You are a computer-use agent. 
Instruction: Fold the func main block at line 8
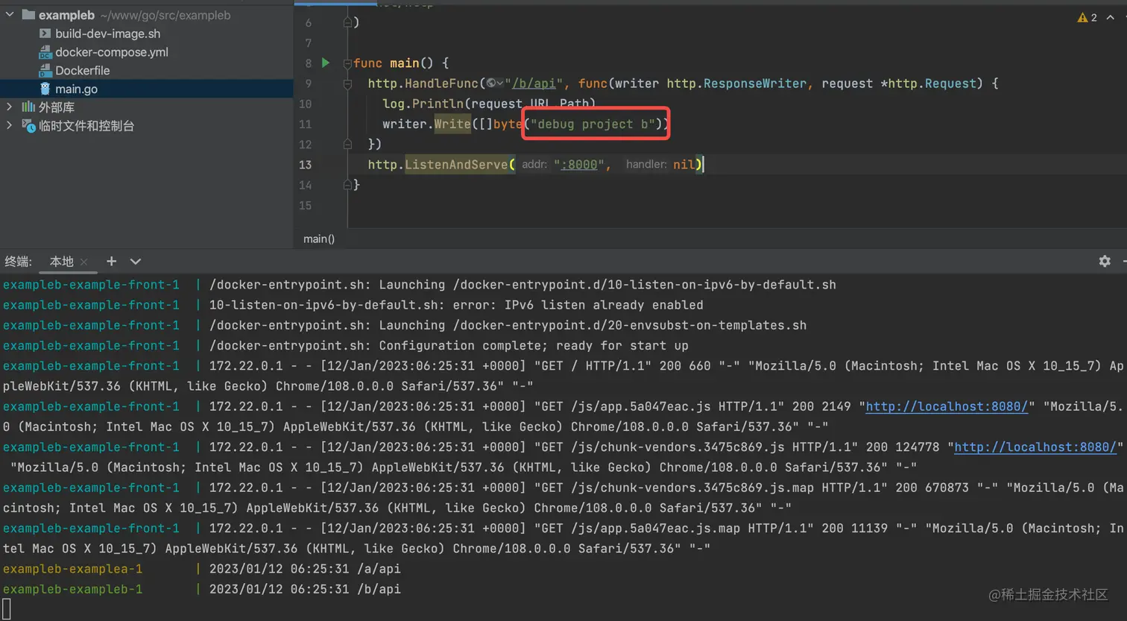347,63
